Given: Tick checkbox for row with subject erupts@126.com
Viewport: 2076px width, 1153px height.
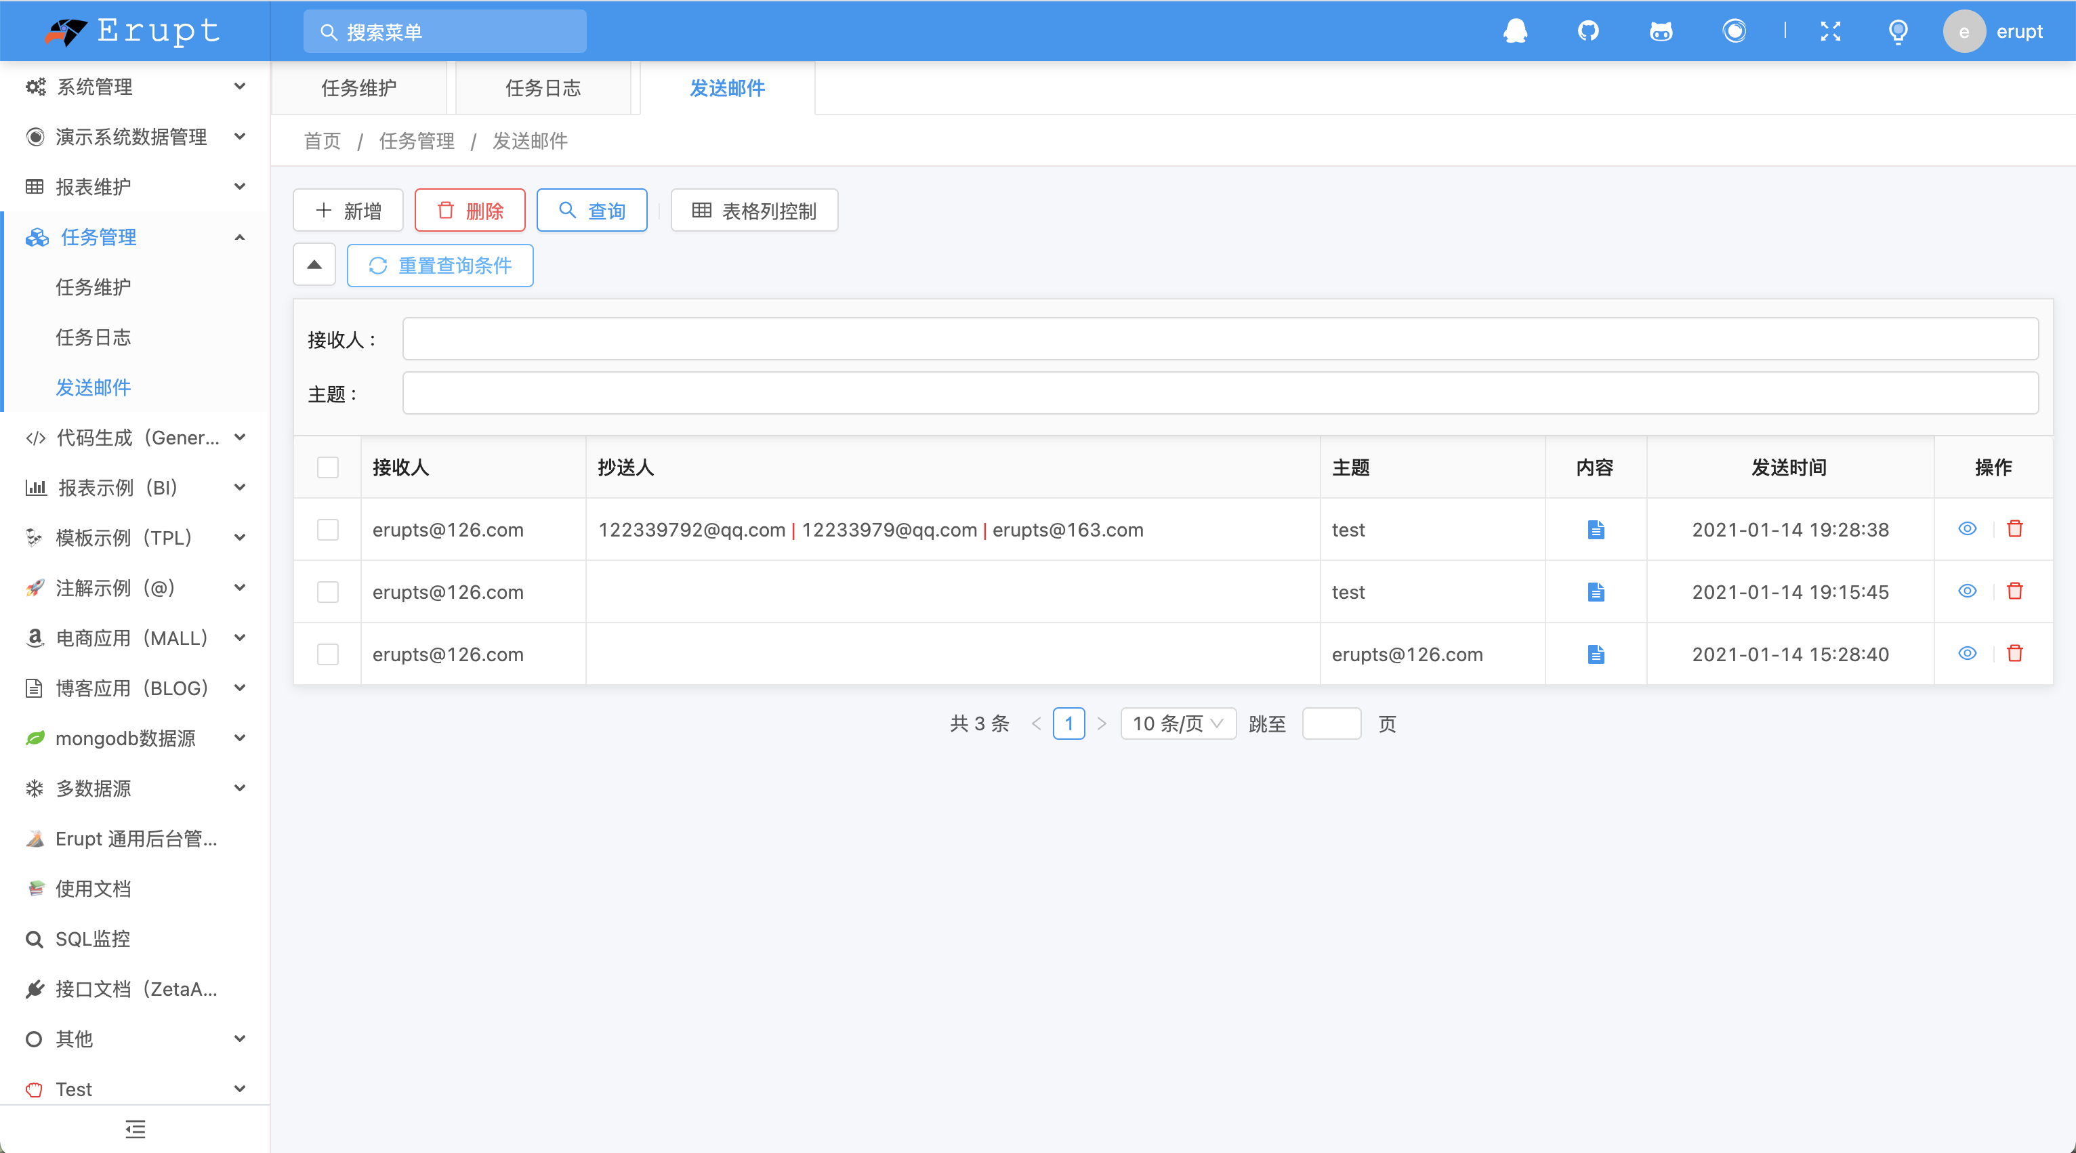Looking at the screenshot, I should (x=328, y=654).
